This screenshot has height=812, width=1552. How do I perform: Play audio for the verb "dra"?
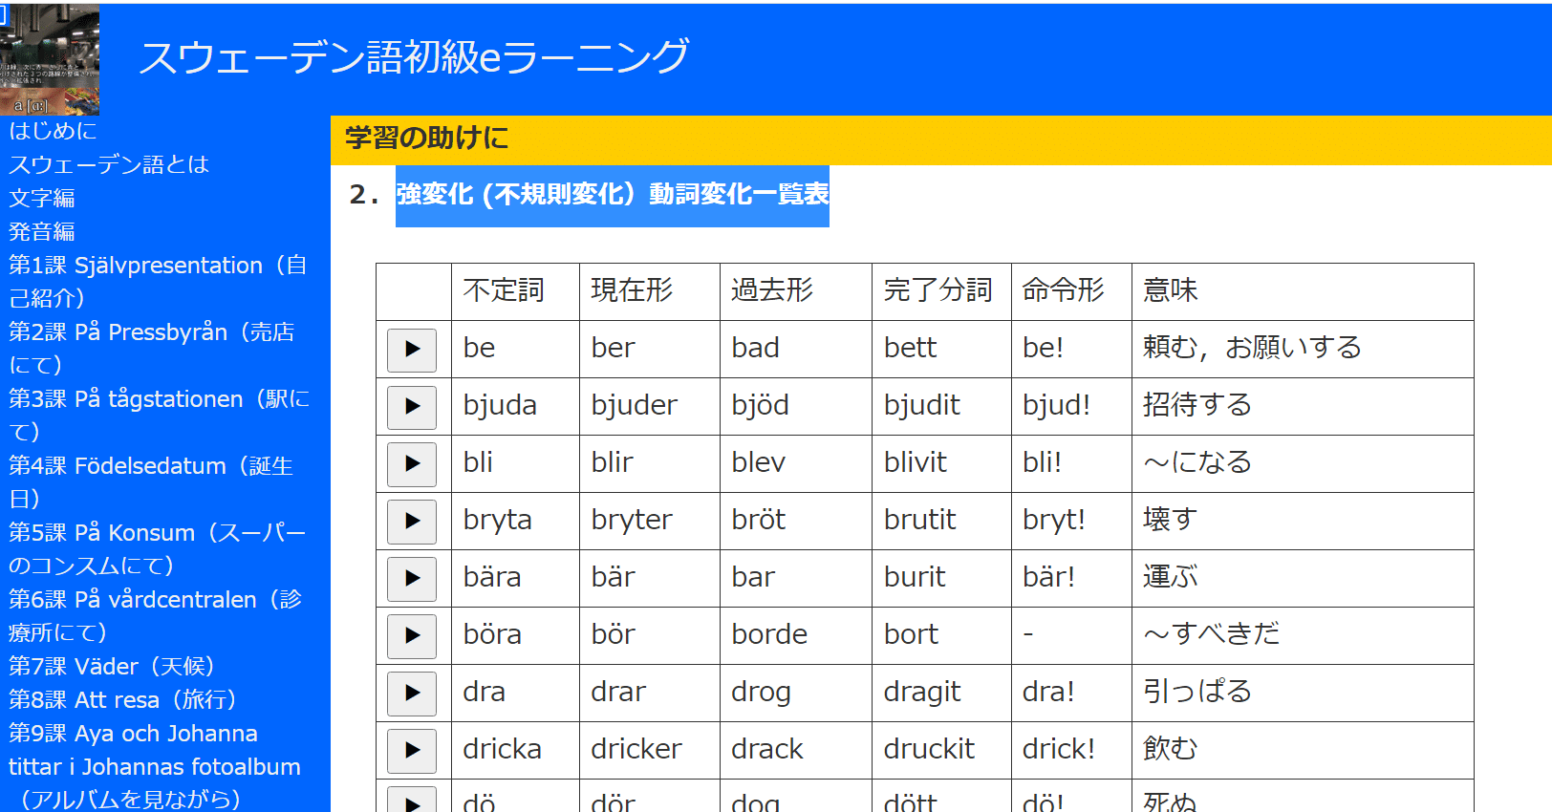(412, 694)
